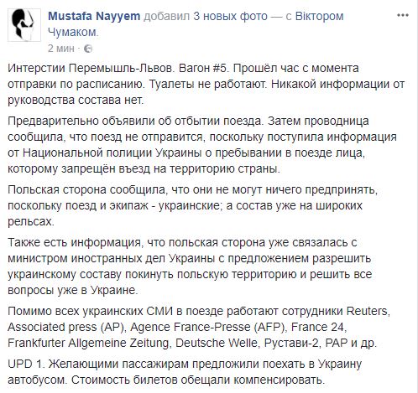
Task: Click the 'Чумаком' surname link
Action: [x=72, y=32]
